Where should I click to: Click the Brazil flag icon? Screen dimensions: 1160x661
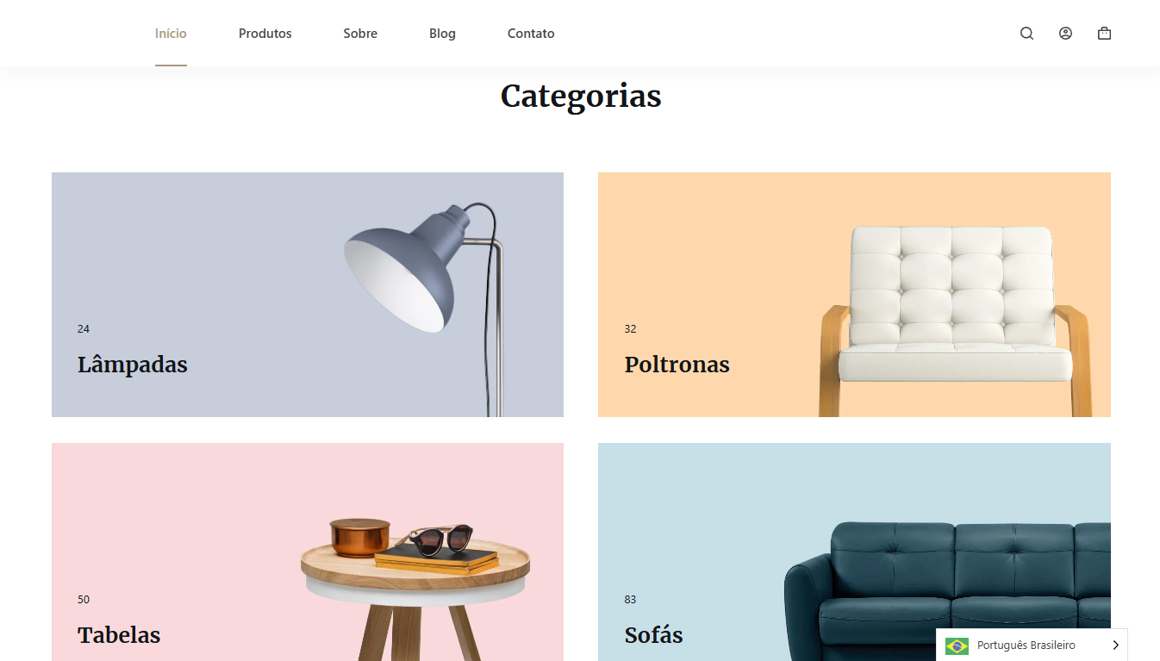click(x=957, y=645)
